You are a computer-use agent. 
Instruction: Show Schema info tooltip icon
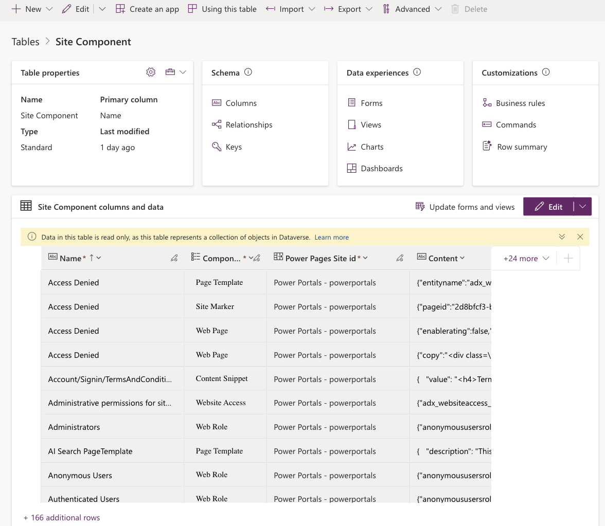tap(248, 72)
